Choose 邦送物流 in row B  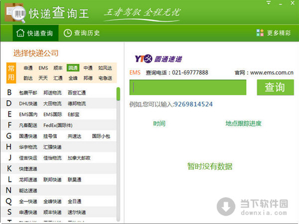52,93
